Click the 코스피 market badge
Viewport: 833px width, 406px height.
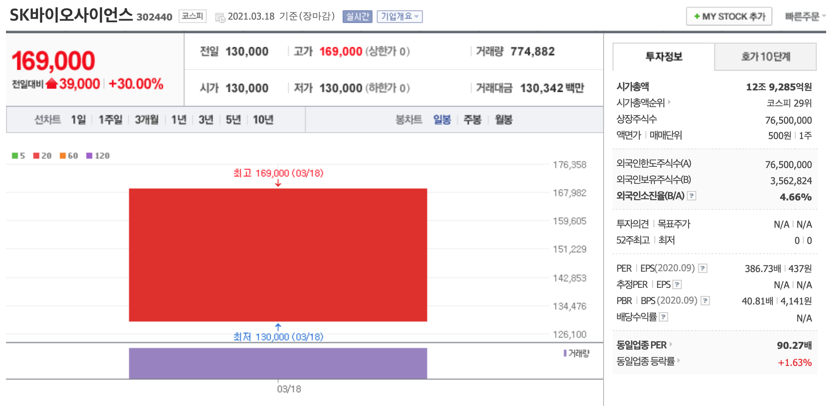coord(192,16)
